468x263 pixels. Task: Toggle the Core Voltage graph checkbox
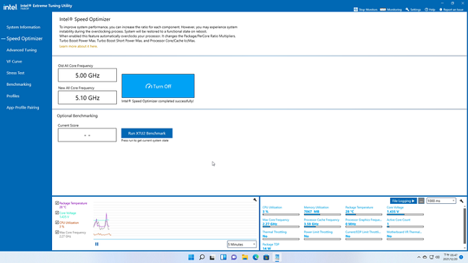[x=57, y=213]
